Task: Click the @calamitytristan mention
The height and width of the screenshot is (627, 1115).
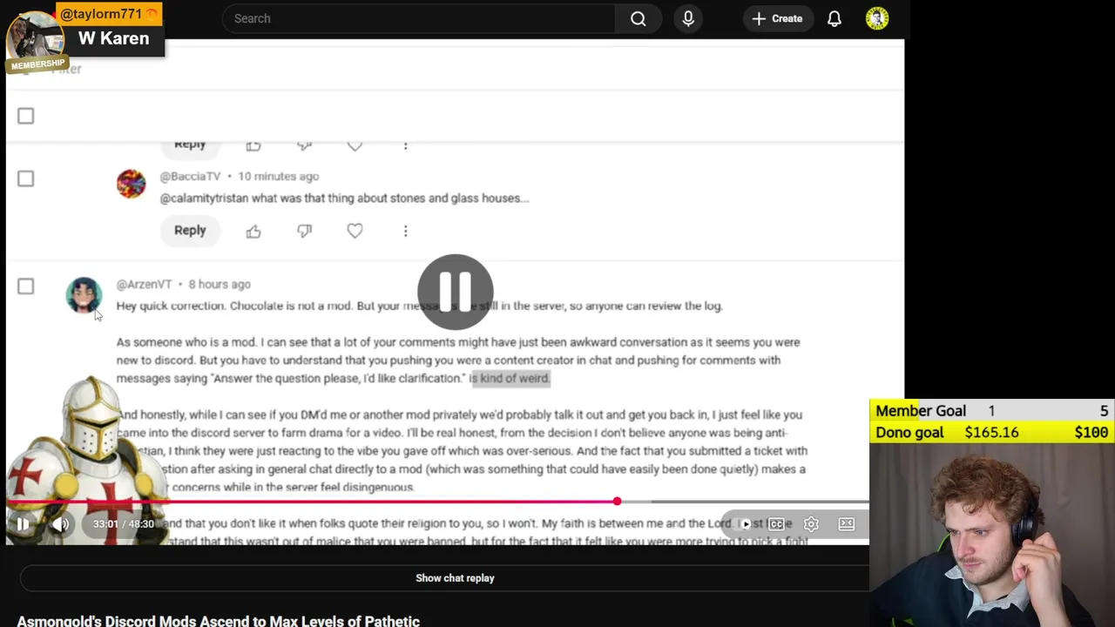Action: (204, 198)
